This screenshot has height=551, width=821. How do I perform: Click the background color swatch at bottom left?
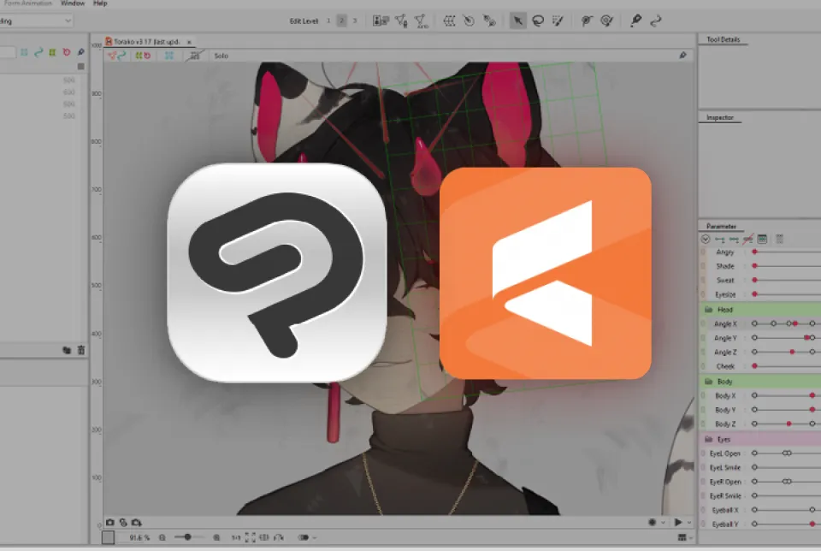108,537
